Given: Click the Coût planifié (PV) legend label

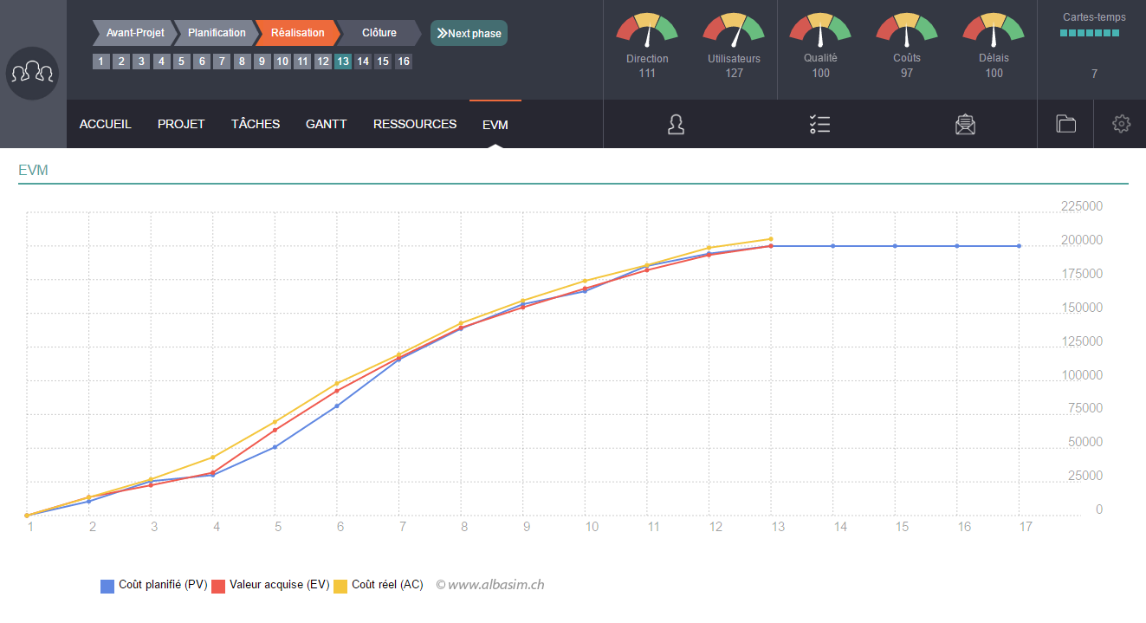Looking at the screenshot, I should coord(163,585).
